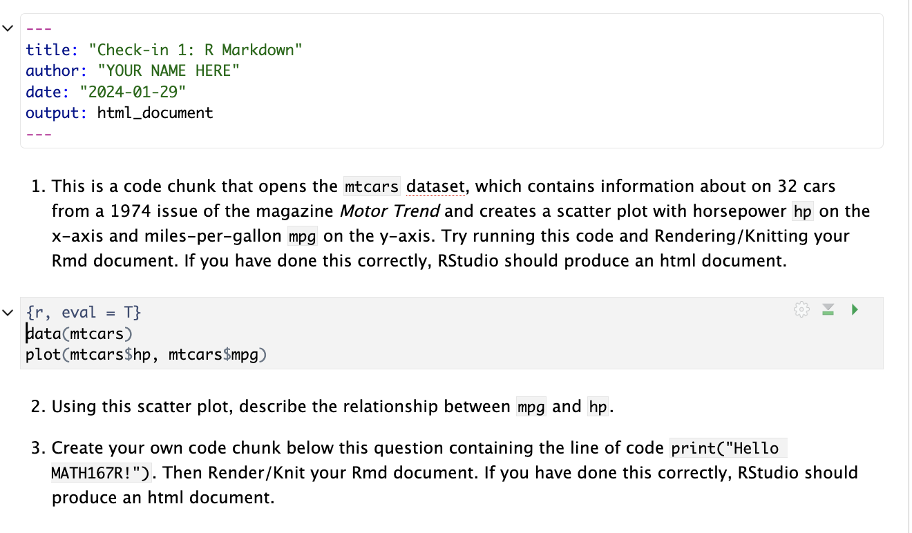Click the {r, eval = T} chunk header

pos(84,313)
